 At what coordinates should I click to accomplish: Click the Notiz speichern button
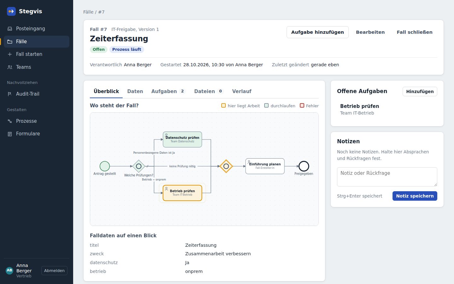pos(415,196)
